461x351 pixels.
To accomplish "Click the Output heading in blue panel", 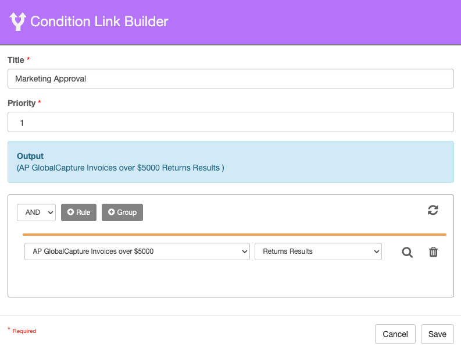I will (x=30, y=156).
